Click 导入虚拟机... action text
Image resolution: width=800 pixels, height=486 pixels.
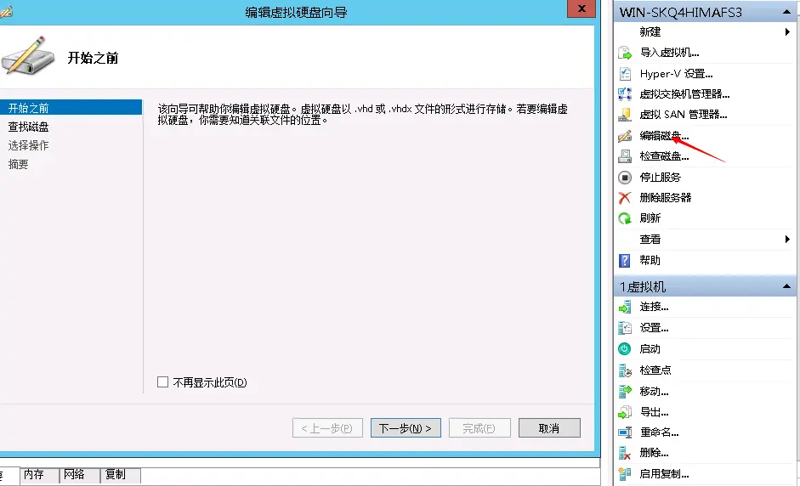(x=669, y=53)
